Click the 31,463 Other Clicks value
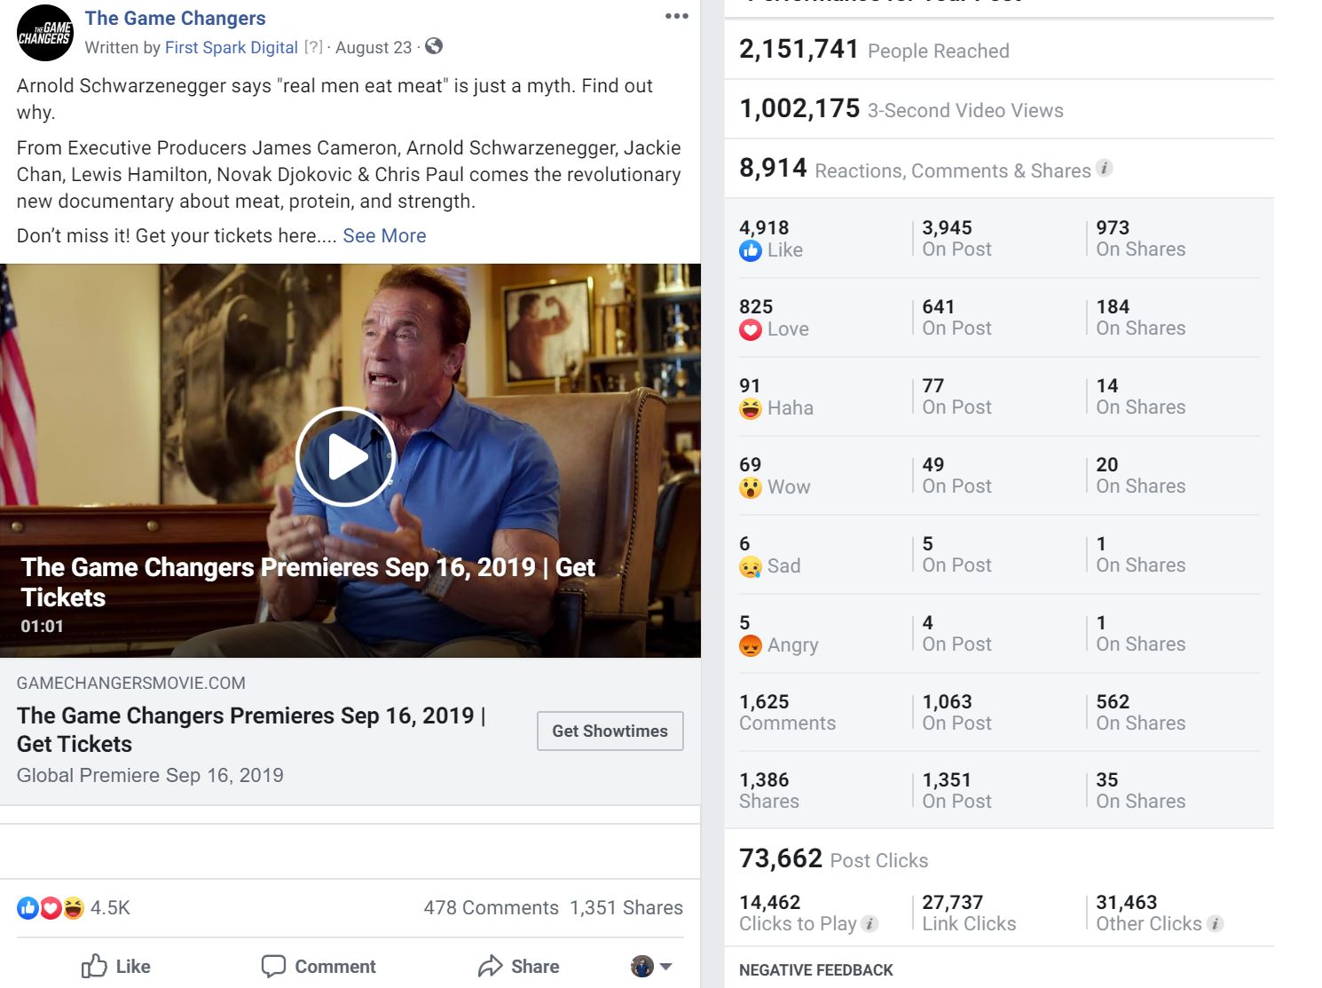1322x988 pixels. coord(1127,903)
